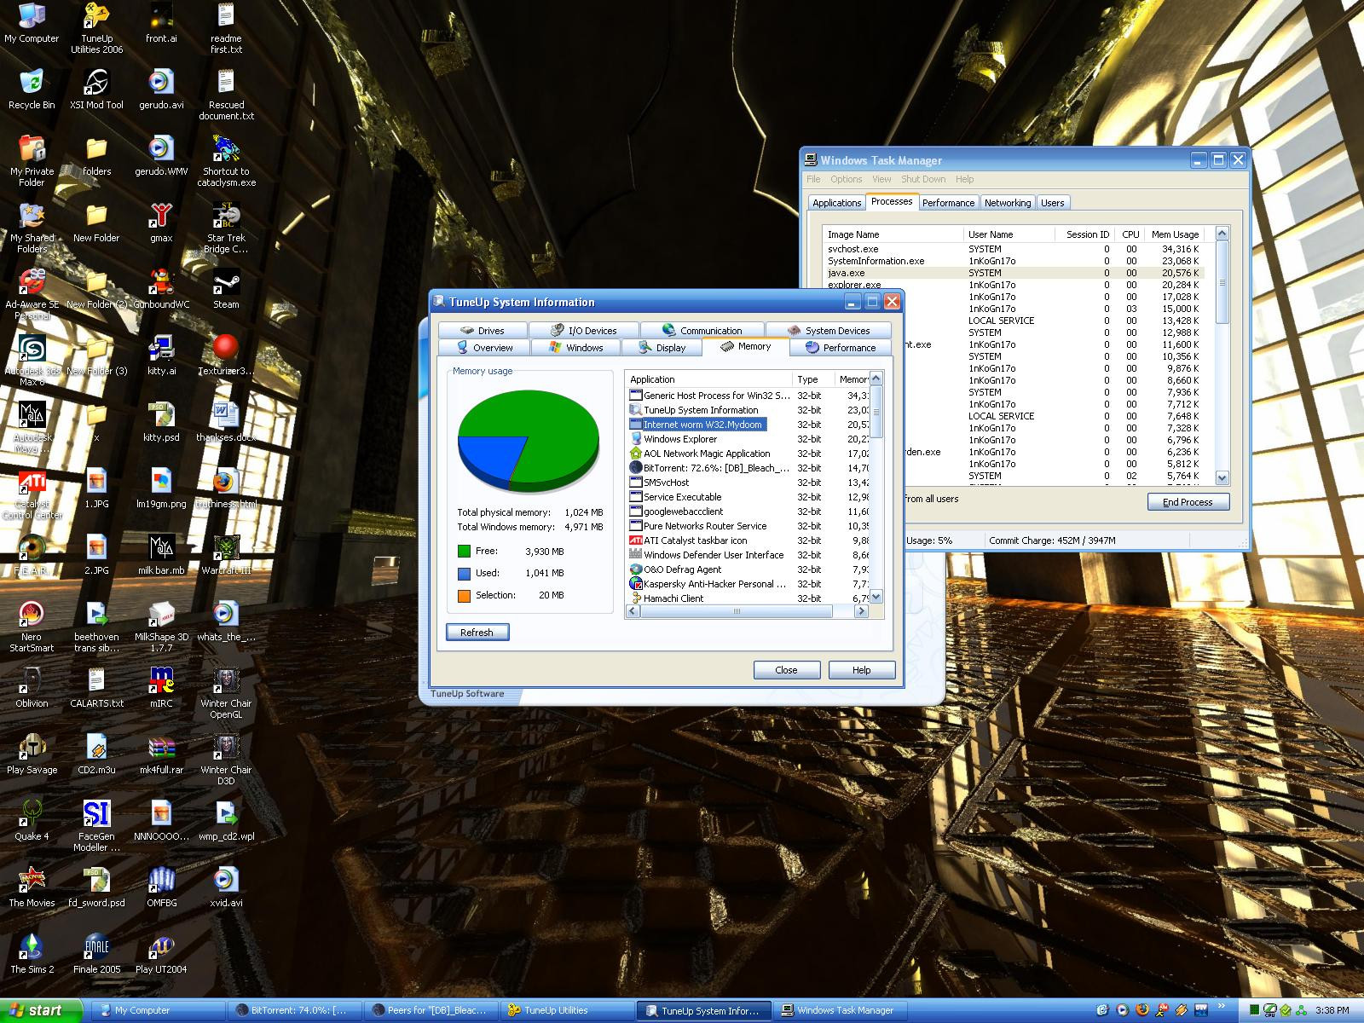Switch to System Devices tab

829,330
